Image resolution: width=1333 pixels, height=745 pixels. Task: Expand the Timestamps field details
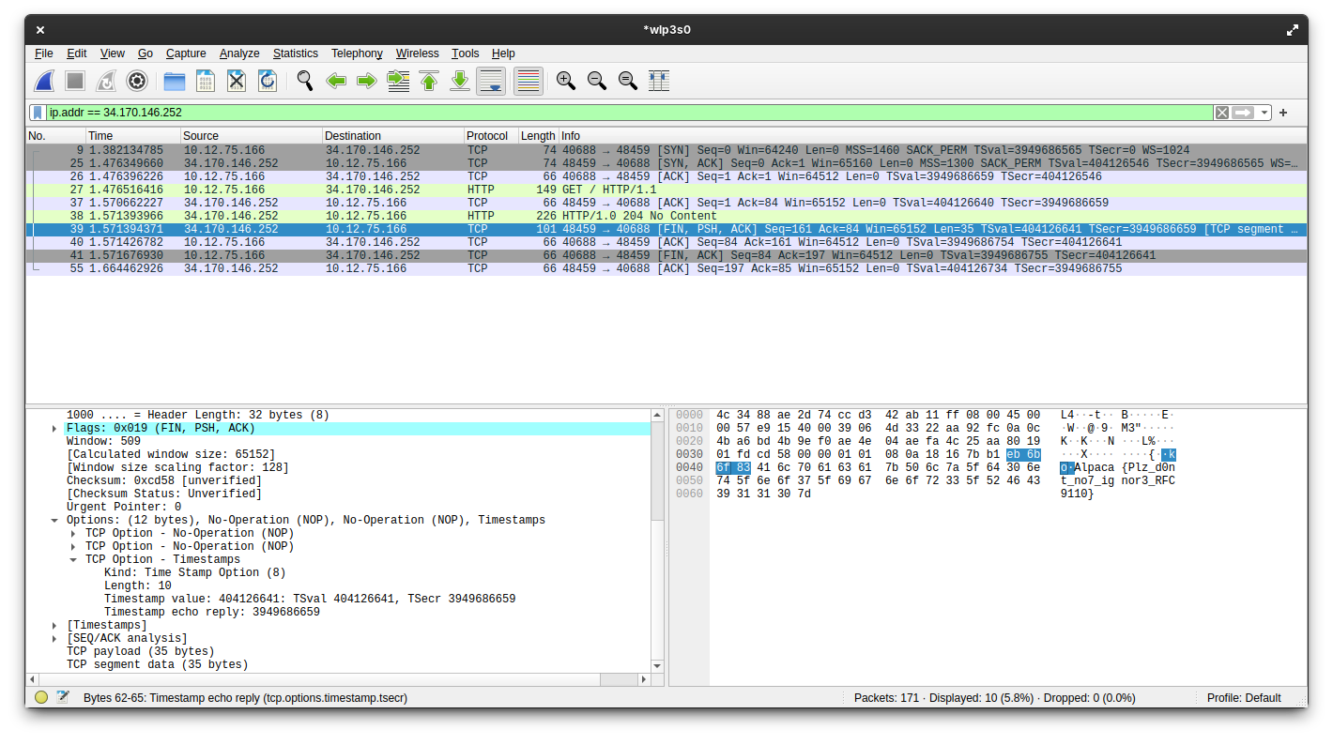point(54,624)
